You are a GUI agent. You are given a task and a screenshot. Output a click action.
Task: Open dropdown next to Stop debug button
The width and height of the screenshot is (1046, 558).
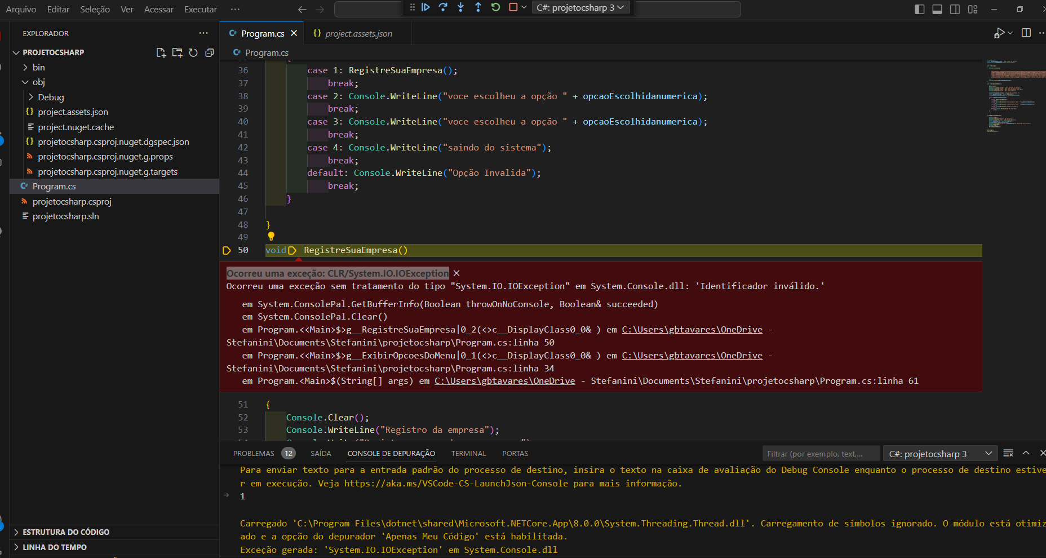(524, 7)
